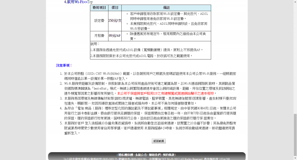The width and height of the screenshot is (297, 160).
Task: Click the 備註 table header
Action: pyautogui.click(x=166, y=8)
